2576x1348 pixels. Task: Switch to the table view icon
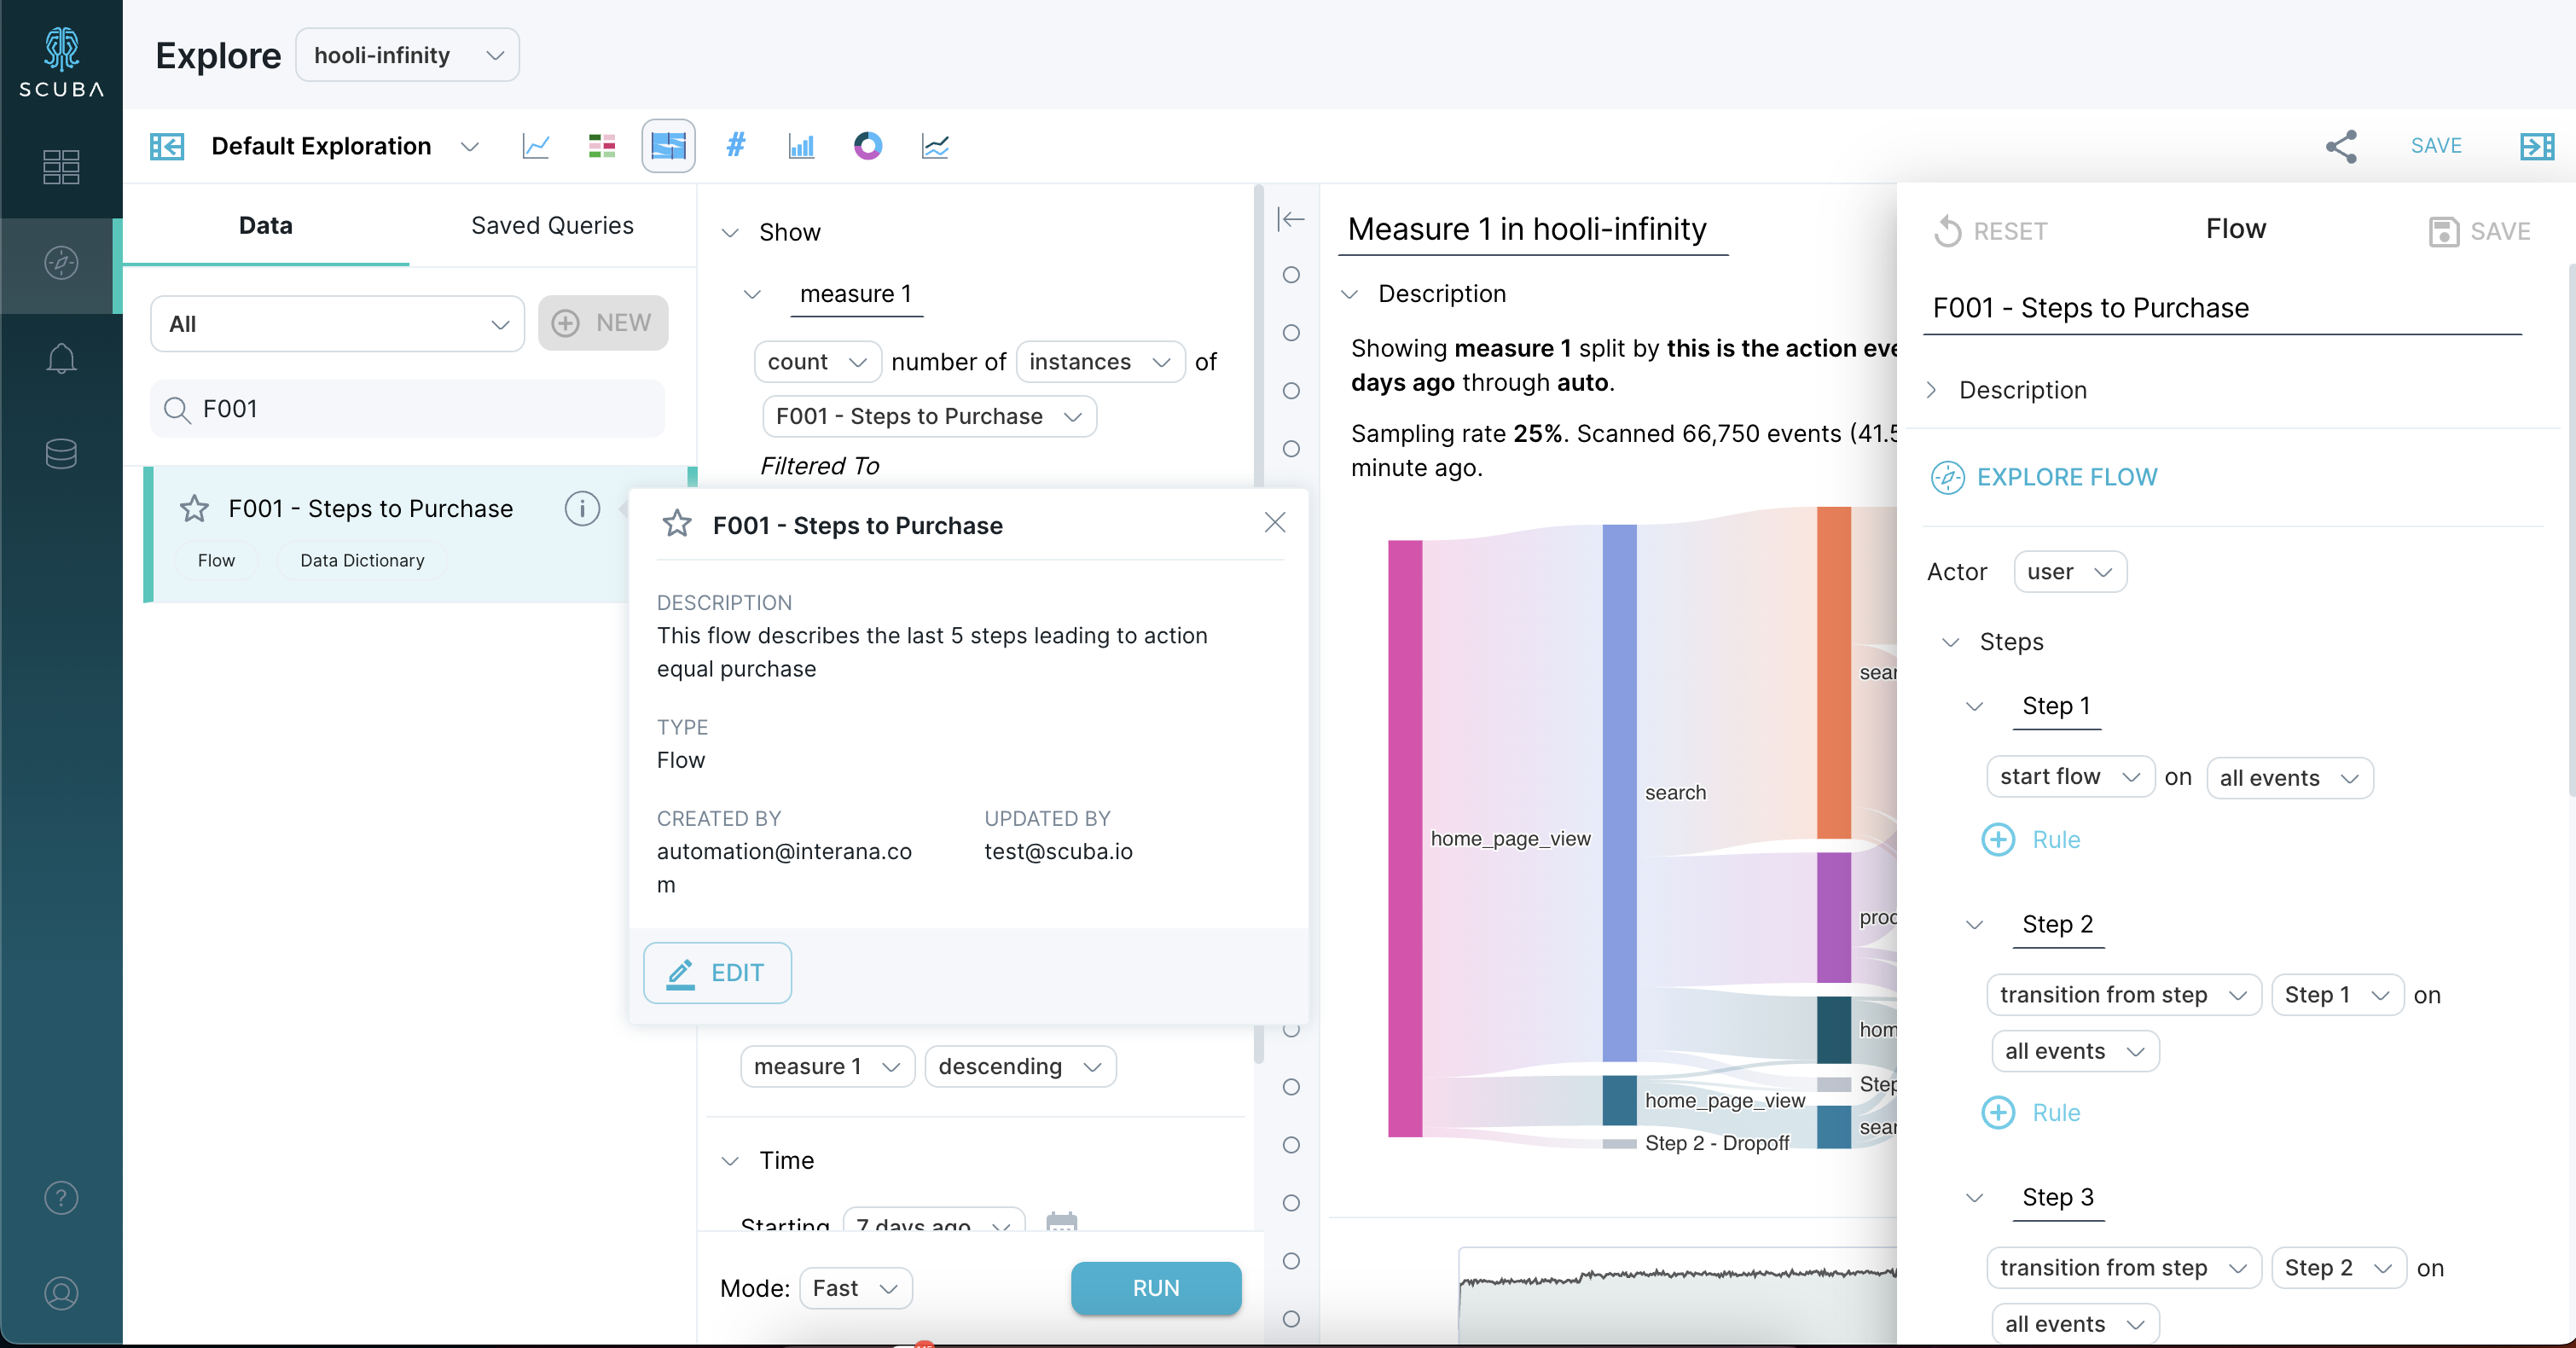click(x=602, y=147)
